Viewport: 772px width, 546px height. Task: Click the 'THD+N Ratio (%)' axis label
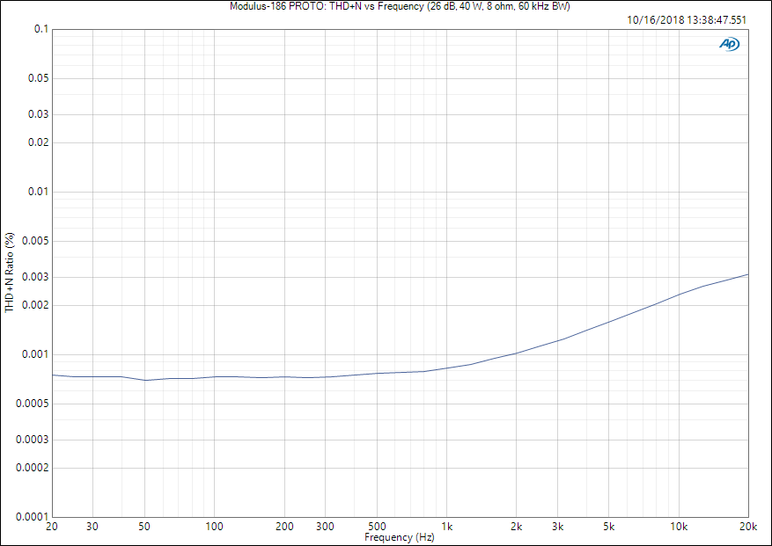pyautogui.click(x=10, y=273)
